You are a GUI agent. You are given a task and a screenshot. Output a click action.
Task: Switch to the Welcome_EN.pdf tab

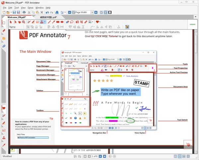tap(18, 17)
